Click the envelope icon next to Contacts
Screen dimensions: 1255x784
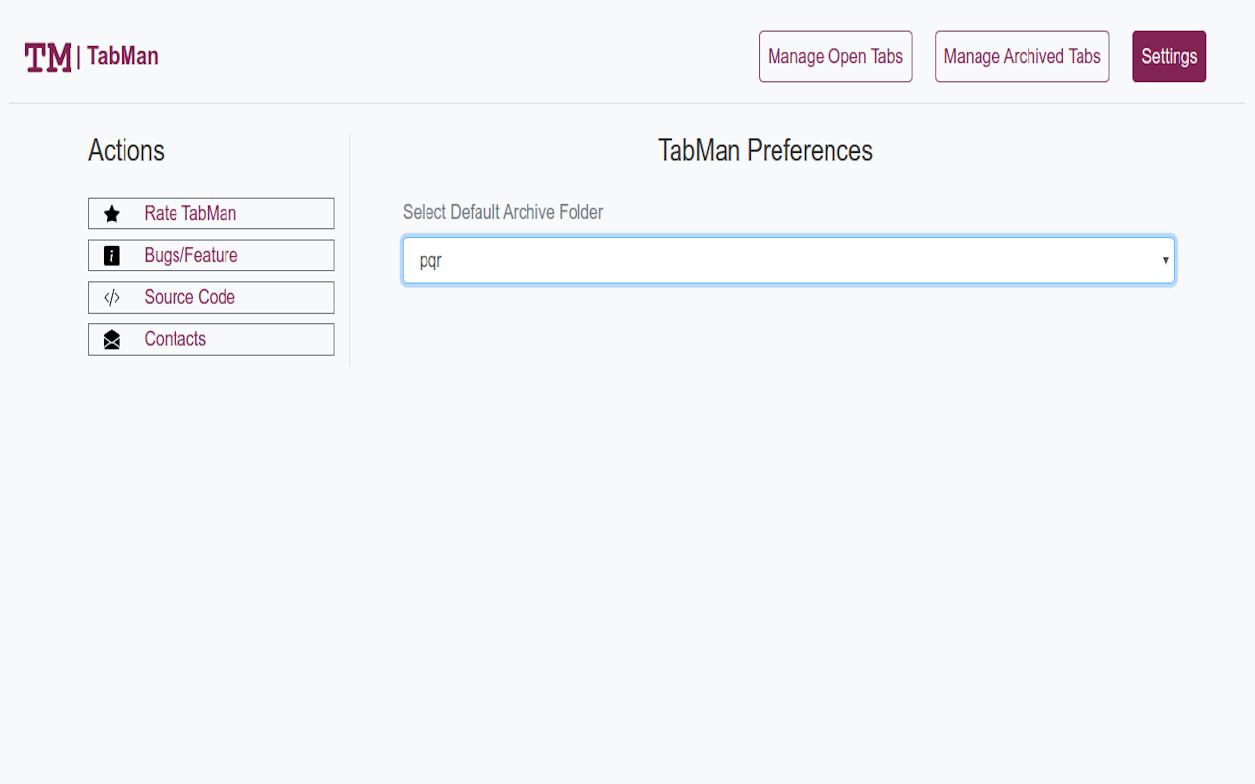click(111, 339)
